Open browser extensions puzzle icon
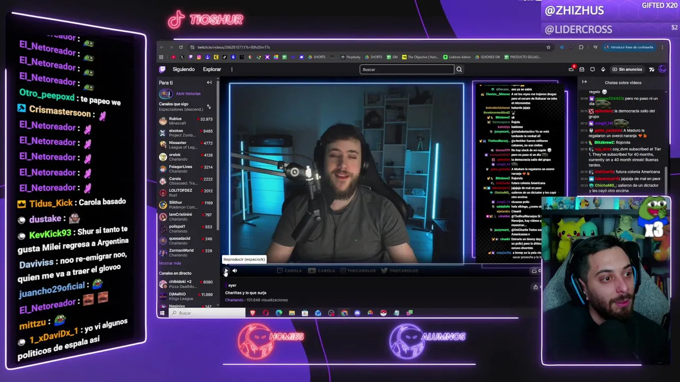This screenshot has height=382, width=680. point(581,47)
